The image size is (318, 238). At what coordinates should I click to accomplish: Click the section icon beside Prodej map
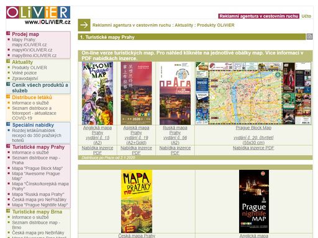click(8, 33)
